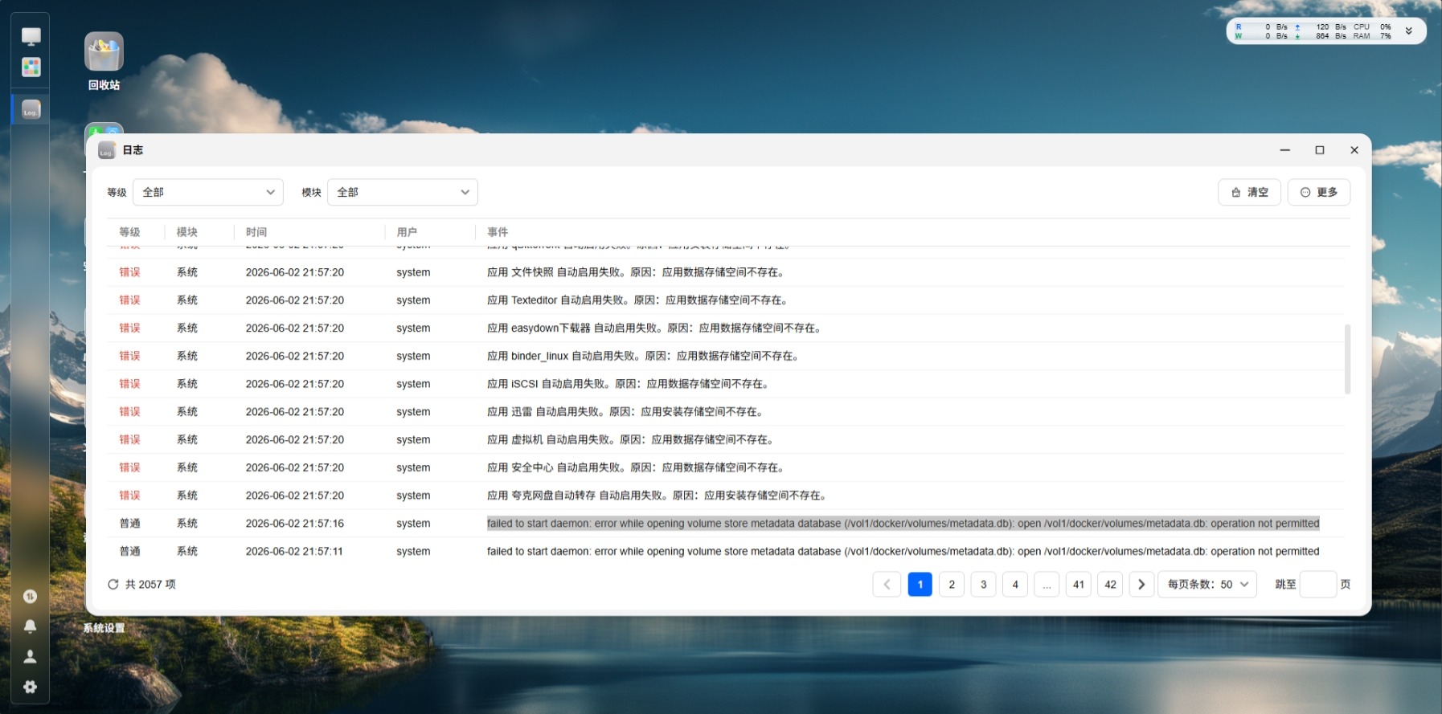Image resolution: width=1442 pixels, height=714 pixels.
Task: Clear logs with the 清空 button
Action: point(1249,192)
